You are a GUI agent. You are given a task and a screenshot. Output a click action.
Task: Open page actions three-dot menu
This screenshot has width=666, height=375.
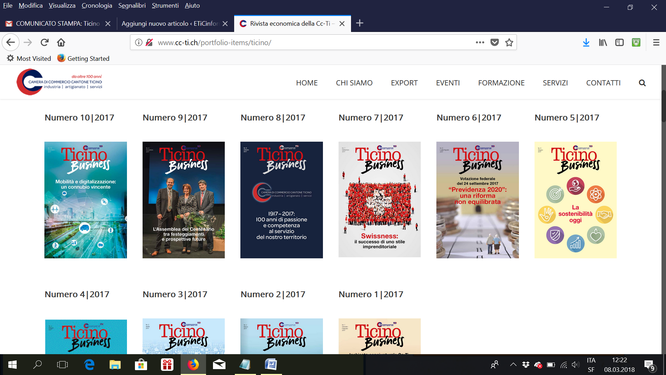pyautogui.click(x=480, y=42)
